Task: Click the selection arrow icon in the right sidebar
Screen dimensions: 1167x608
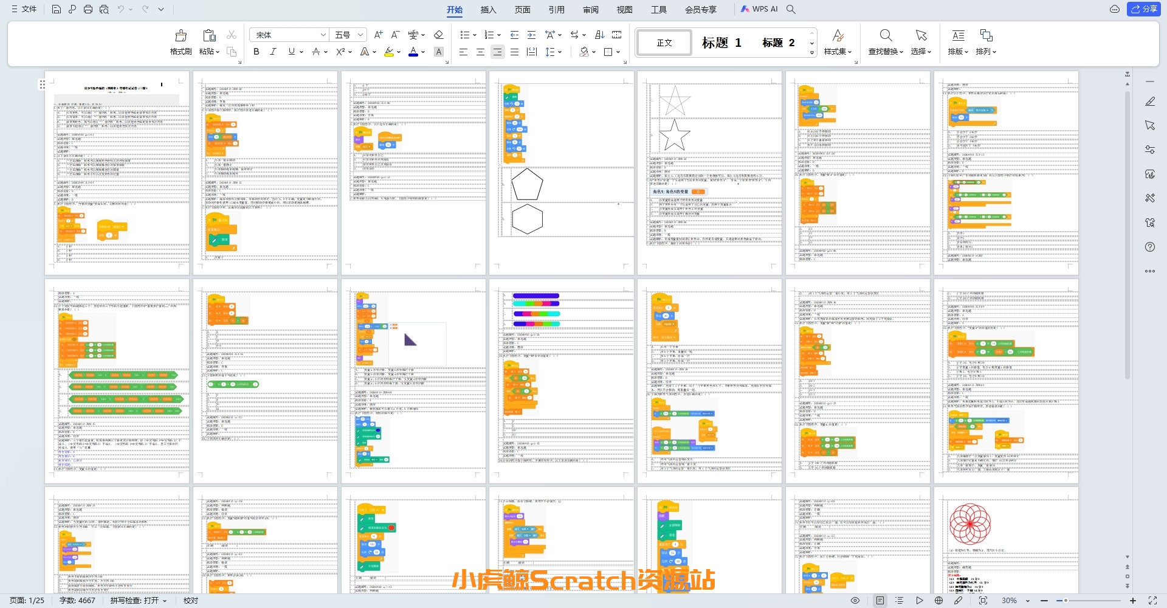Action: [x=1150, y=125]
